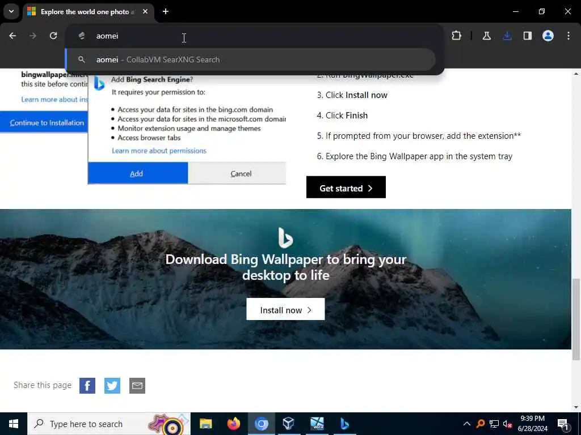Open the Chrome three-dot menu

tap(569, 36)
